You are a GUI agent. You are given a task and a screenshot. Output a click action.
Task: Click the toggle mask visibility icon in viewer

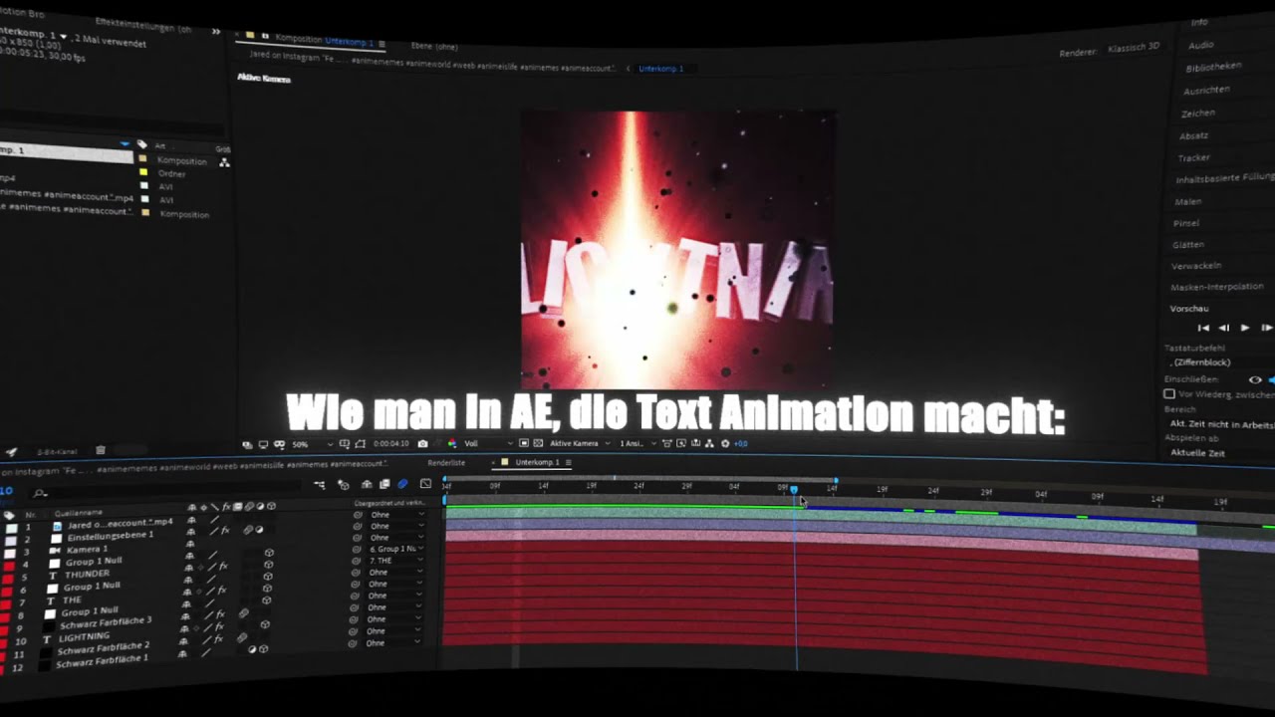[360, 443]
